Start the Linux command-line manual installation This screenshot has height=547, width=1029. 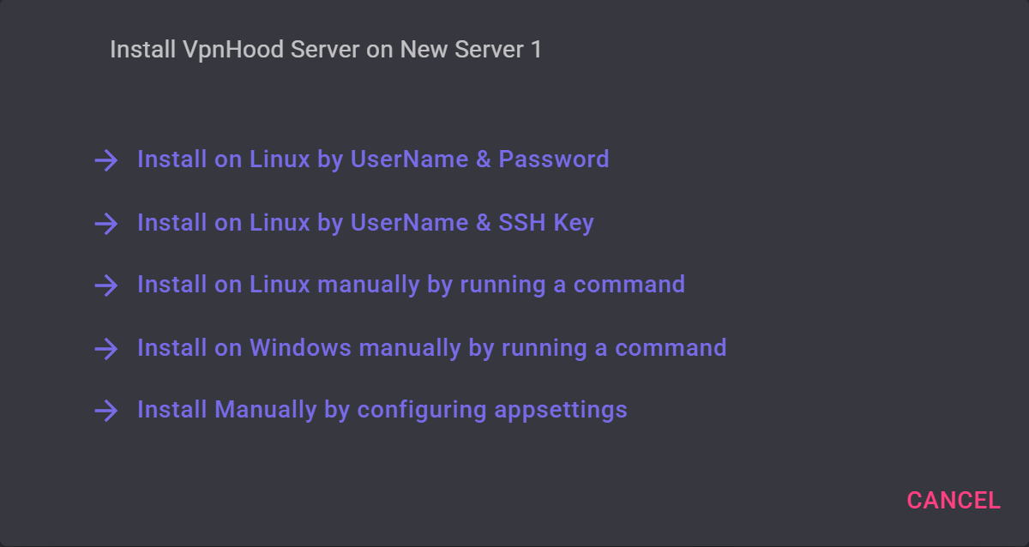pos(411,285)
